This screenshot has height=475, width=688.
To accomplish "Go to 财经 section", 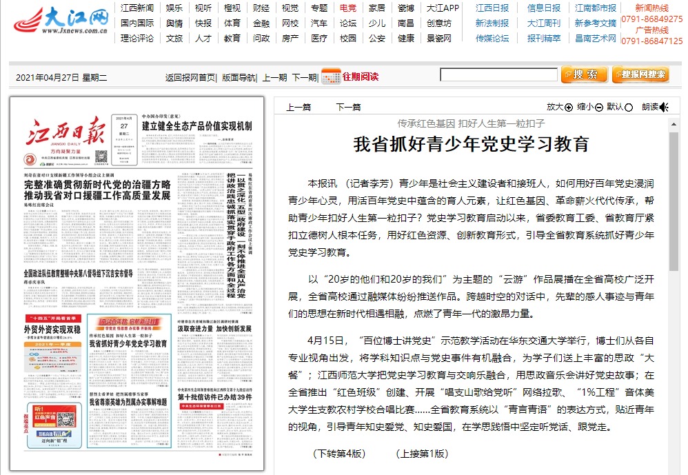I will [261, 8].
